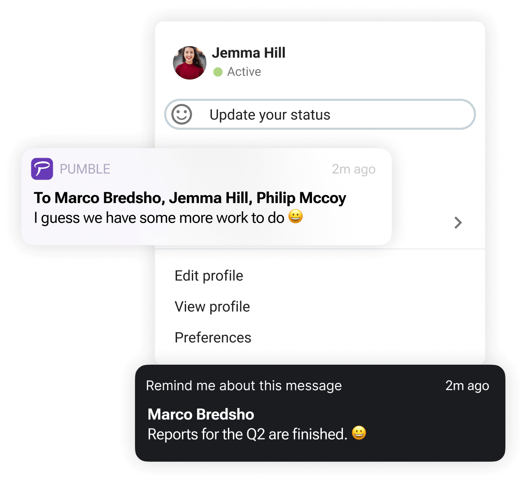The image size is (526, 482).
Task: Expand the submenu with right chevron arrow
Action: click(x=458, y=223)
